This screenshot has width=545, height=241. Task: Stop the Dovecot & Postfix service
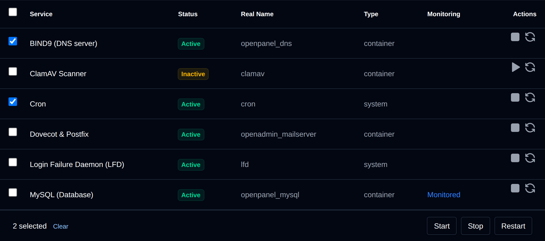[x=515, y=128]
